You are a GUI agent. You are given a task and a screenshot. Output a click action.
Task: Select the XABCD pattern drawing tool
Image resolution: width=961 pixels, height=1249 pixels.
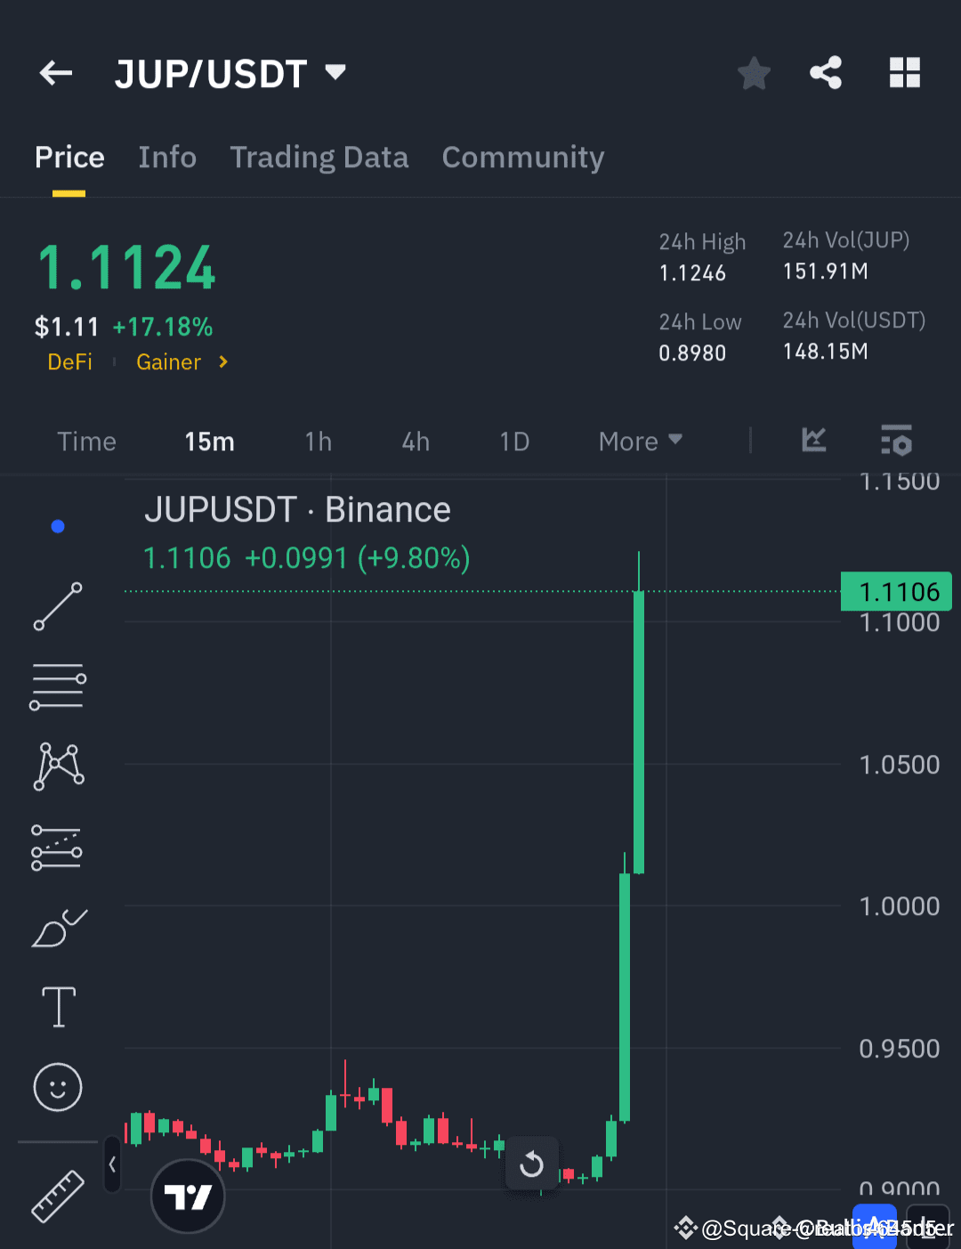(57, 766)
